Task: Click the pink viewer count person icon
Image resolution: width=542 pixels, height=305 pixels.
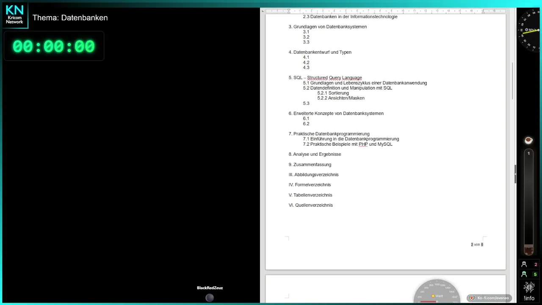Action: coord(524,264)
